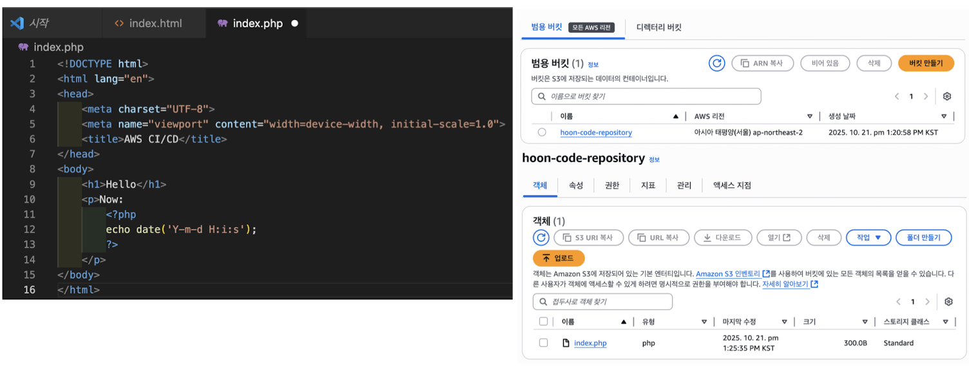The image size is (969, 367).
Task: Sort objects by the 이름 column arrow
Action: (x=623, y=321)
